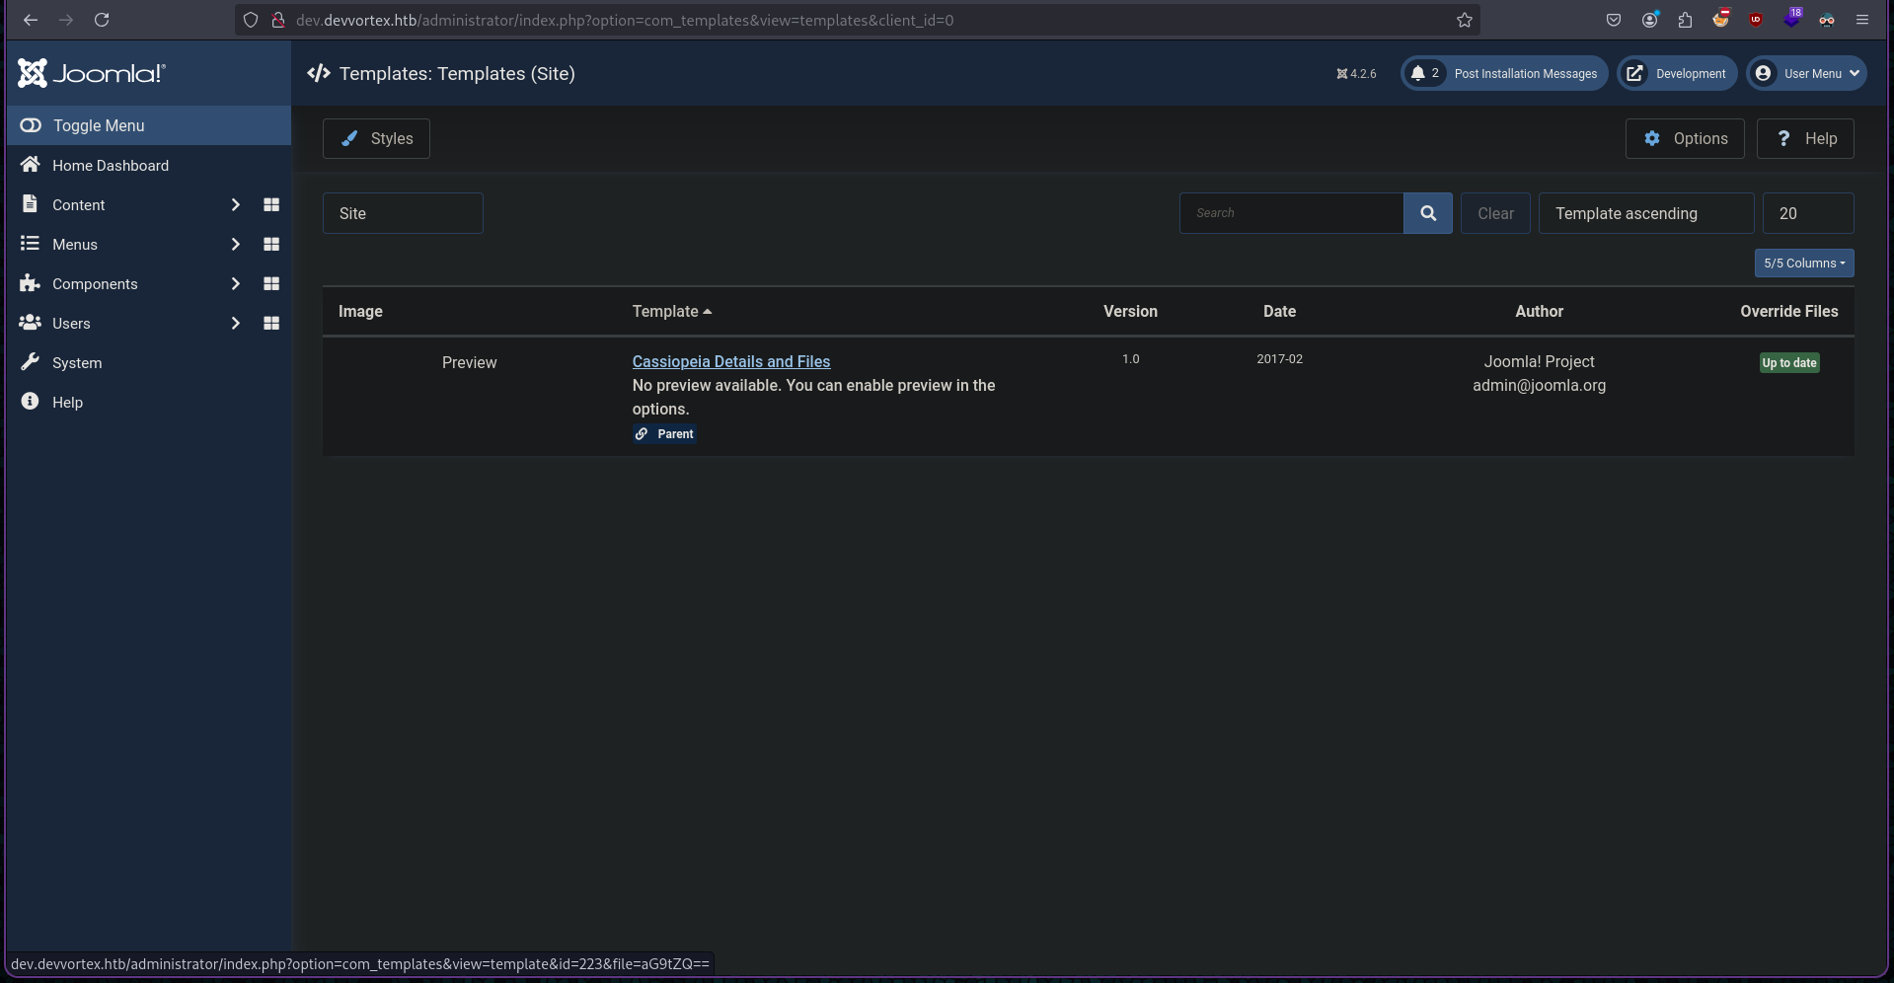Go to Home Dashboard
This screenshot has width=1894, height=983.
click(110, 165)
